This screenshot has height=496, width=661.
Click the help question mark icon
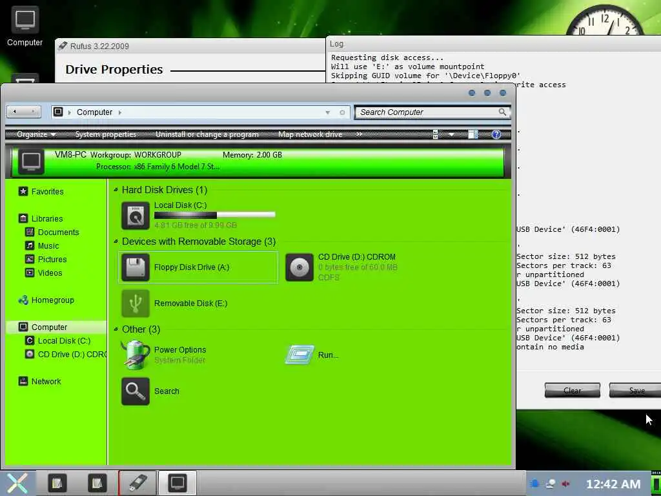click(496, 134)
